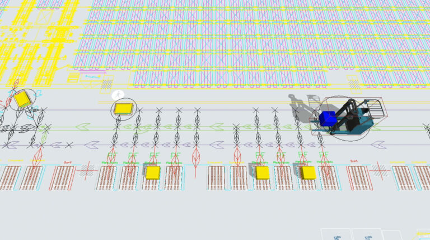This screenshot has width=430, height=240.
Task: Click the large purple arrow at far right
Action: point(378,145)
